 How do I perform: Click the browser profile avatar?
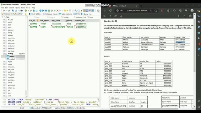[x=192, y=11]
